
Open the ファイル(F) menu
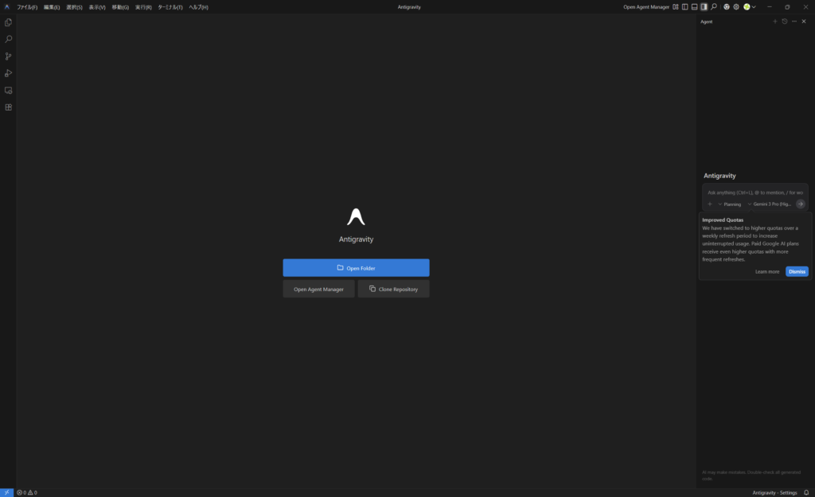27,7
